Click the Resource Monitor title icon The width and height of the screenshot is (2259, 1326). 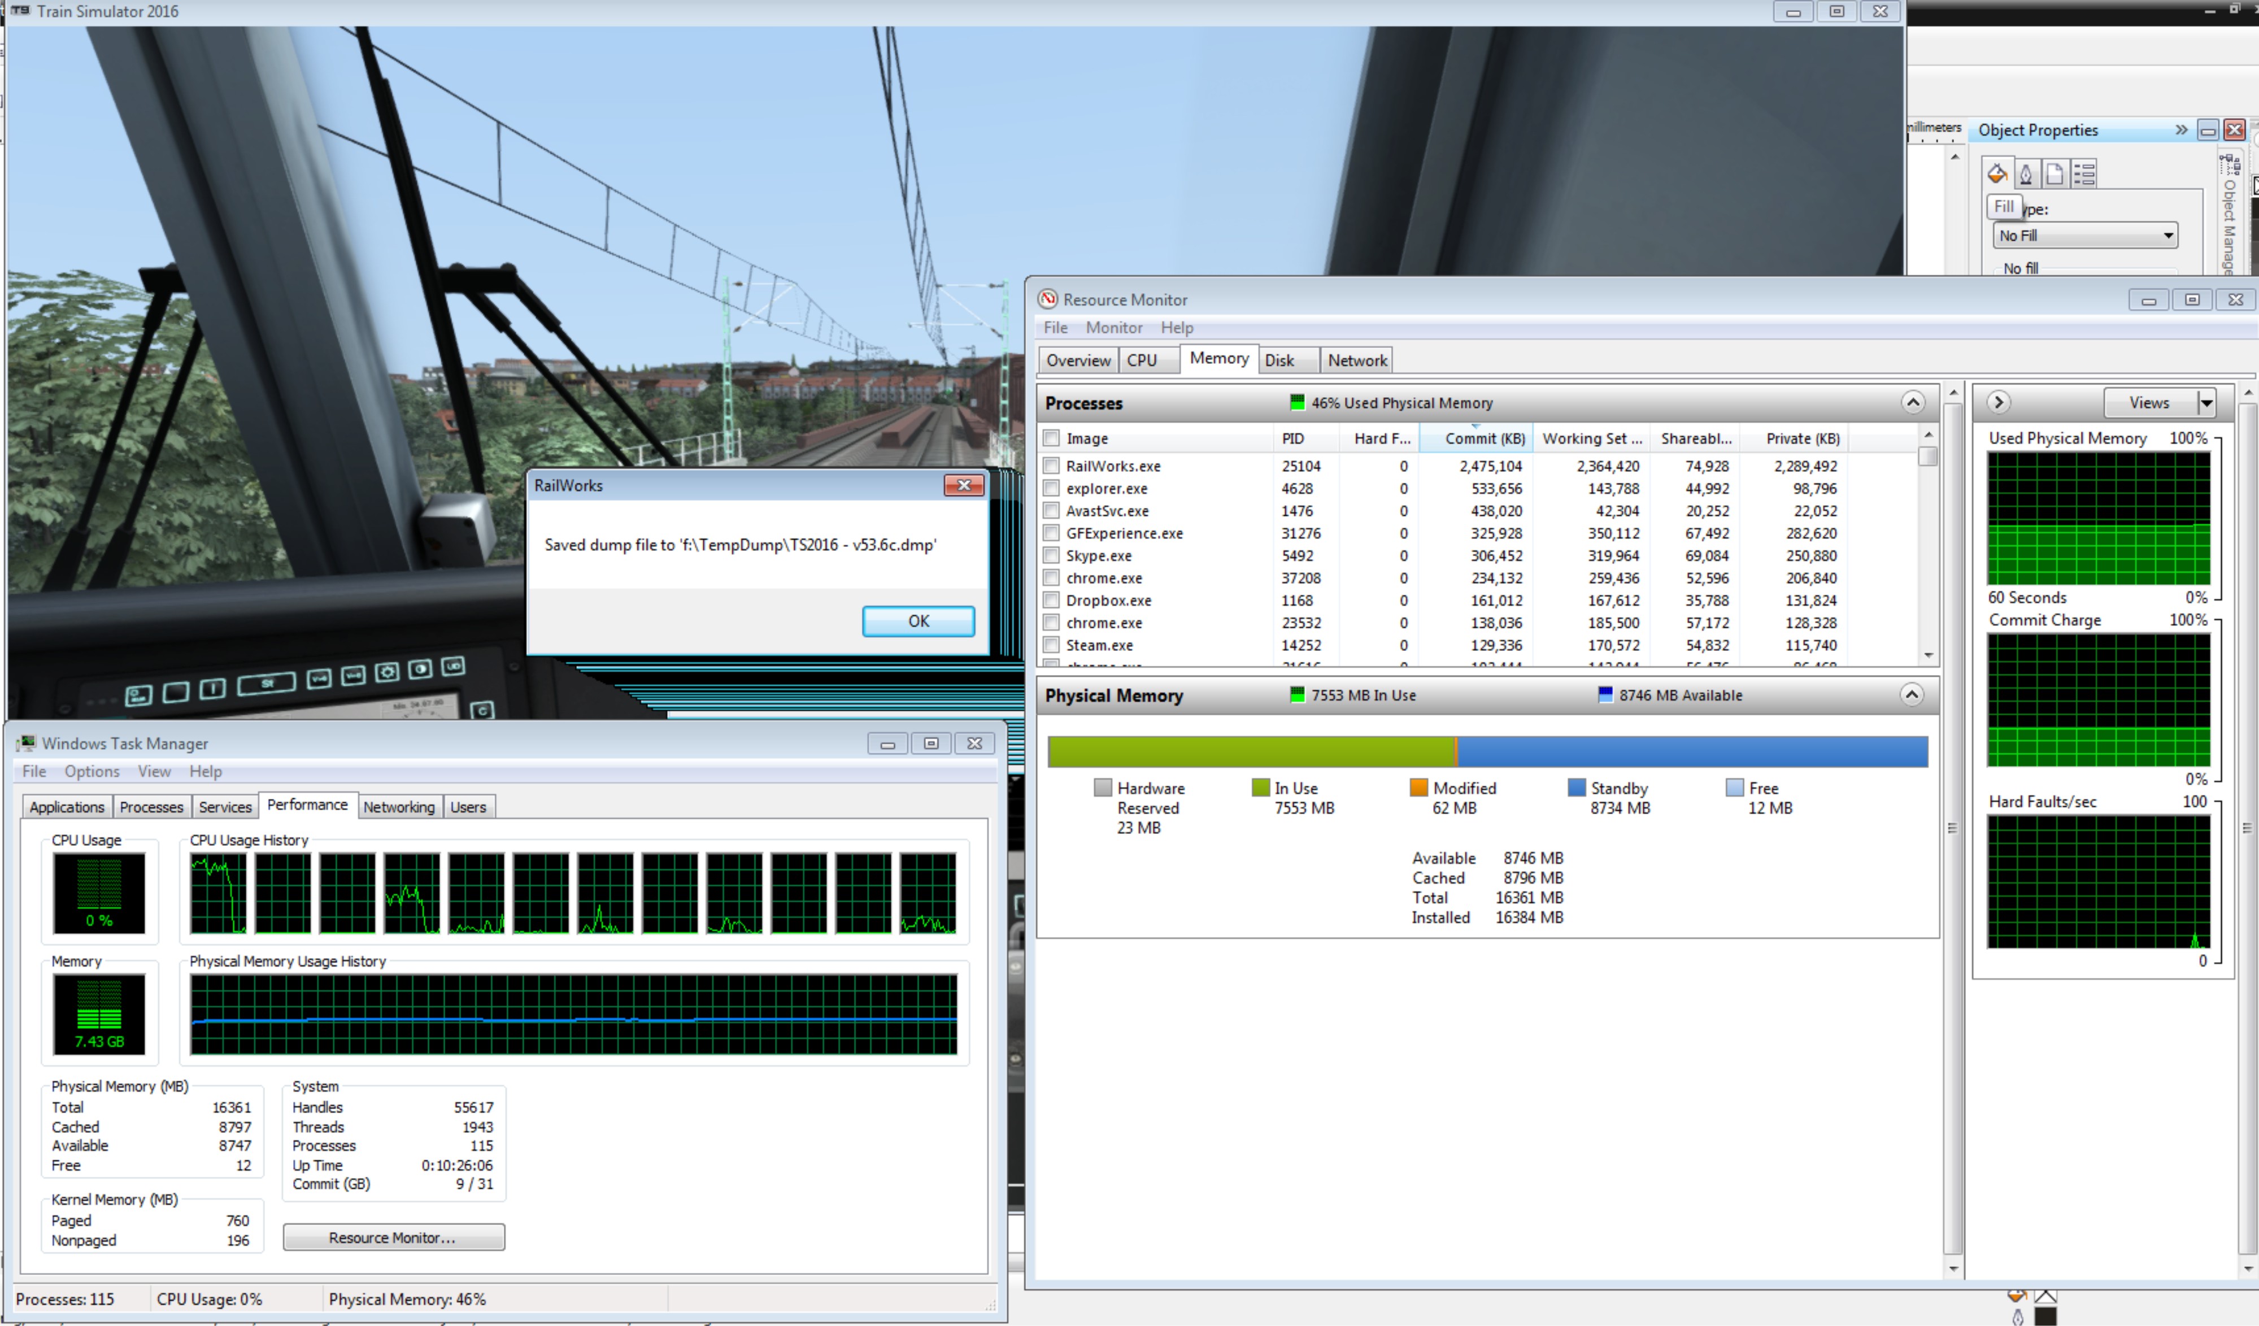click(1047, 299)
